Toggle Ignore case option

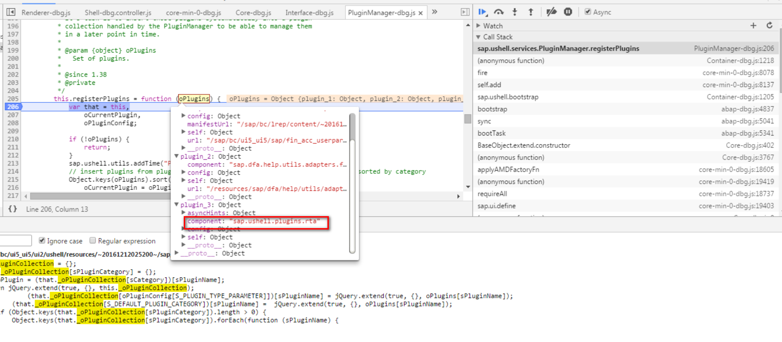click(x=42, y=241)
